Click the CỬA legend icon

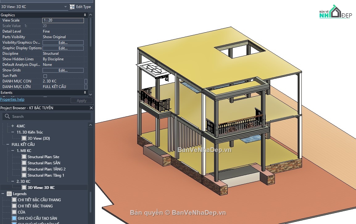tap(14, 212)
